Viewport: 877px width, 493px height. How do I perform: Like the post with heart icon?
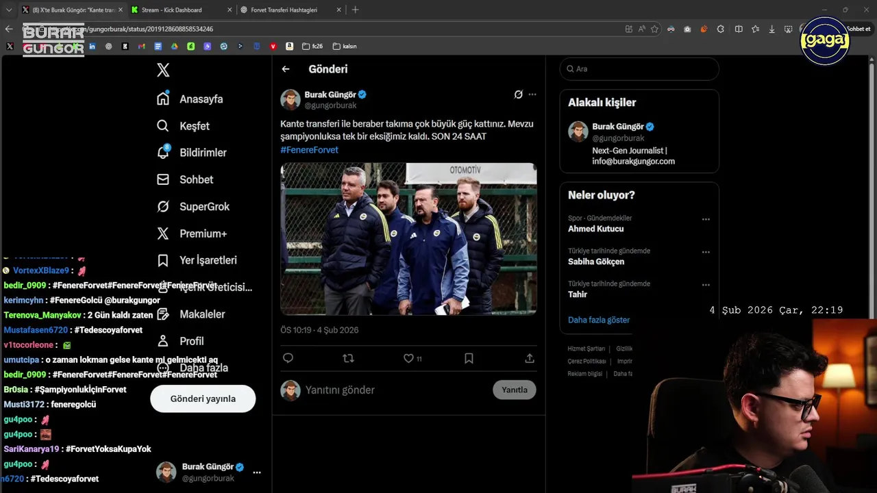408,358
